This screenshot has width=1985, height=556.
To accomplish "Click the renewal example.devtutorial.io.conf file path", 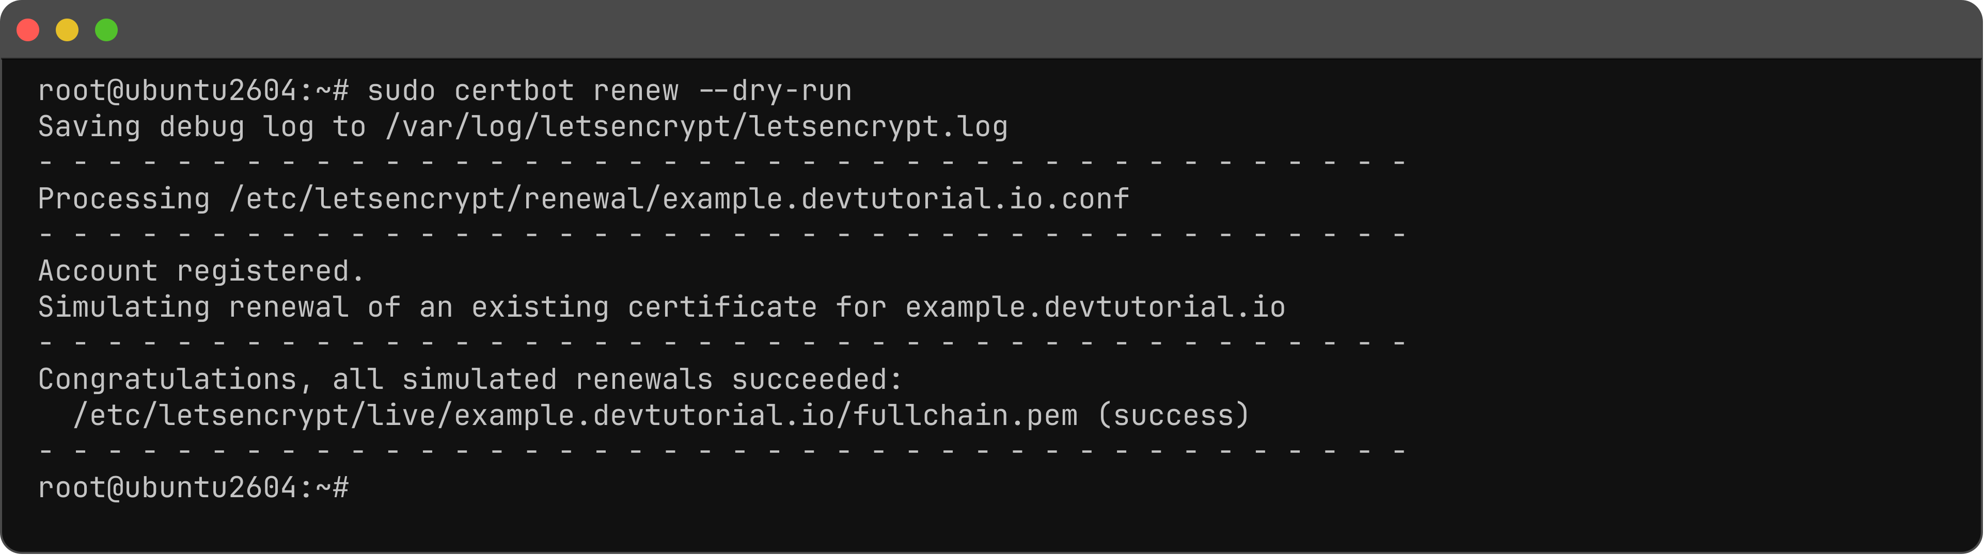I will pyautogui.click(x=680, y=200).
